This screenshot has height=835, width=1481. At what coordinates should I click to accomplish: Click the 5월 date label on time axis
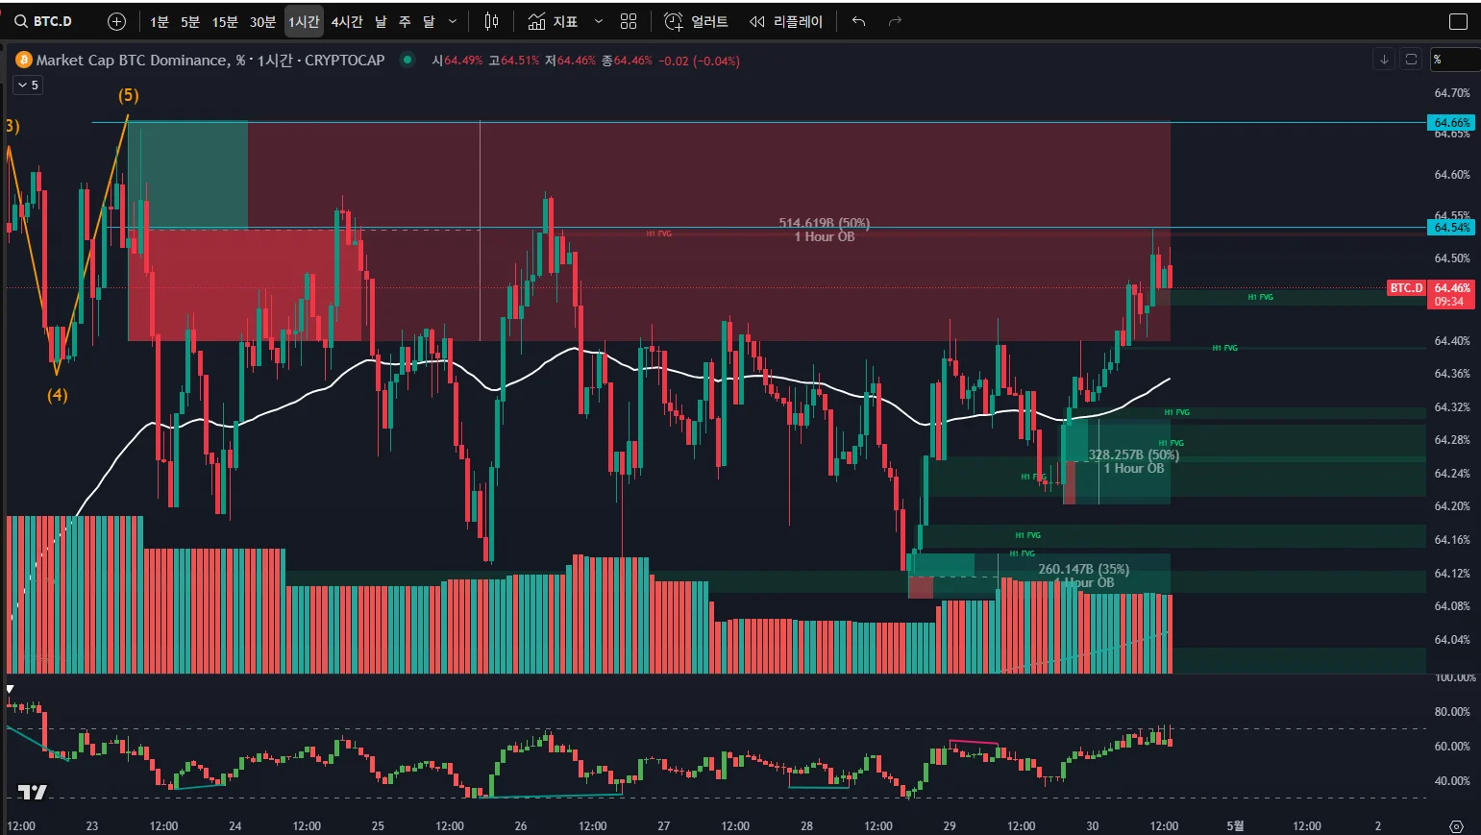(x=1235, y=825)
